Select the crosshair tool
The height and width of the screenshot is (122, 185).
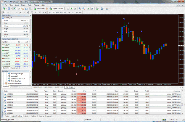click(x=8, y=12)
